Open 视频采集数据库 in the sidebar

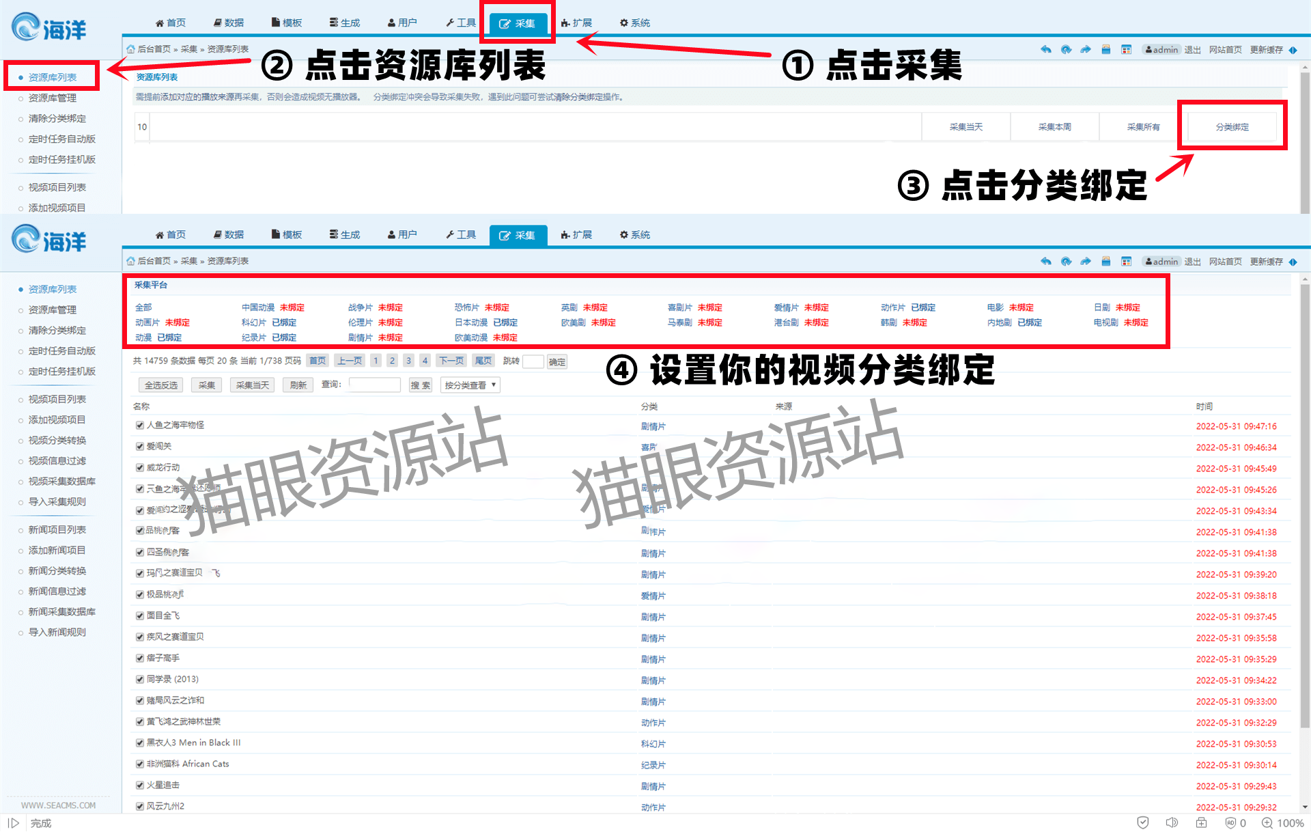point(61,481)
